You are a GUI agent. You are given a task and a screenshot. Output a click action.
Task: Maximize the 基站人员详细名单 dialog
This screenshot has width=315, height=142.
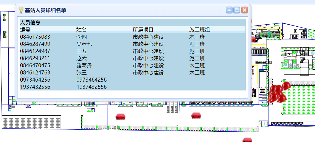pos(237,10)
